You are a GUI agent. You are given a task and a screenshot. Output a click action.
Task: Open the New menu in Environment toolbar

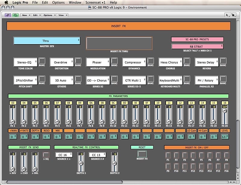click(26, 15)
